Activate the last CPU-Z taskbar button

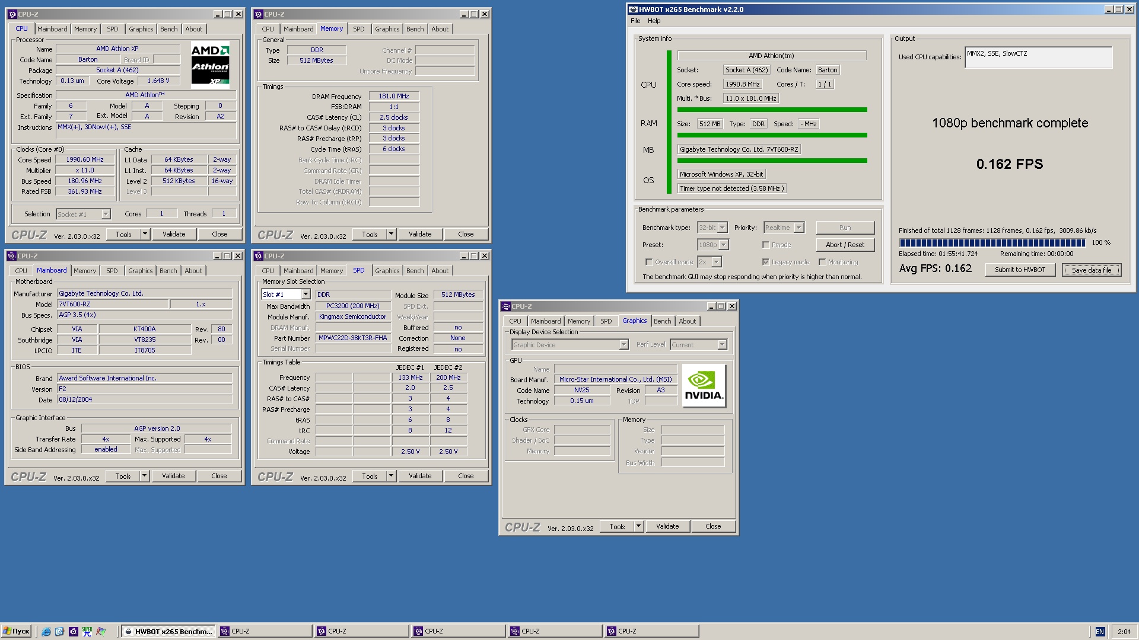point(652,632)
